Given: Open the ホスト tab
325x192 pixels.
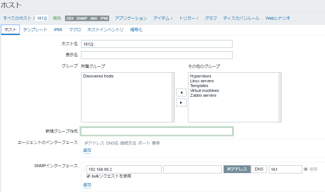Looking at the screenshot, I should click(x=10, y=30).
